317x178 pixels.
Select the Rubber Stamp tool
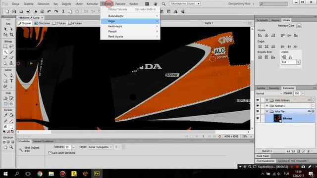coord(11,63)
